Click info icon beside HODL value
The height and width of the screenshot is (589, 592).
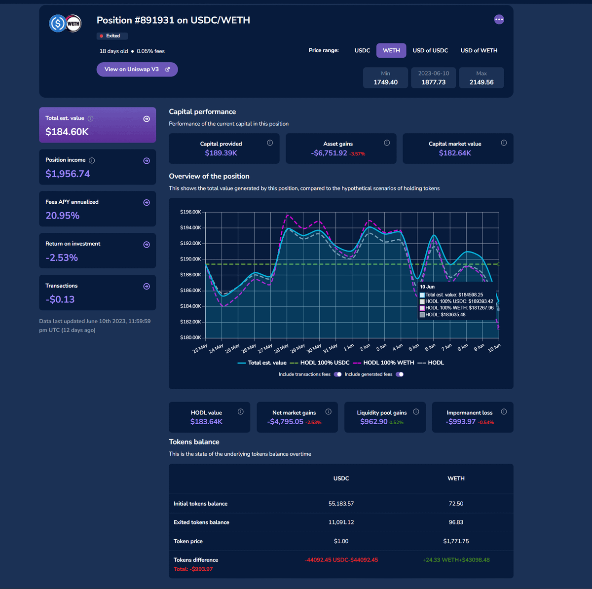click(240, 412)
